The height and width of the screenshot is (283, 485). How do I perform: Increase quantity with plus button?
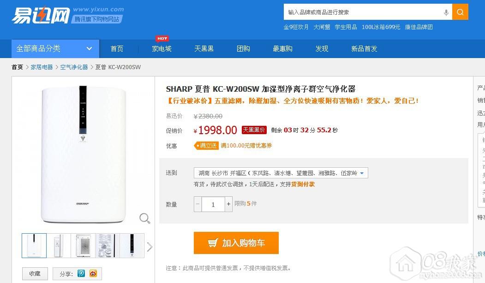tap(228, 204)
